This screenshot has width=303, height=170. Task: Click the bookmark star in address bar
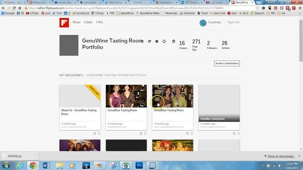click(x=257, y=8)
